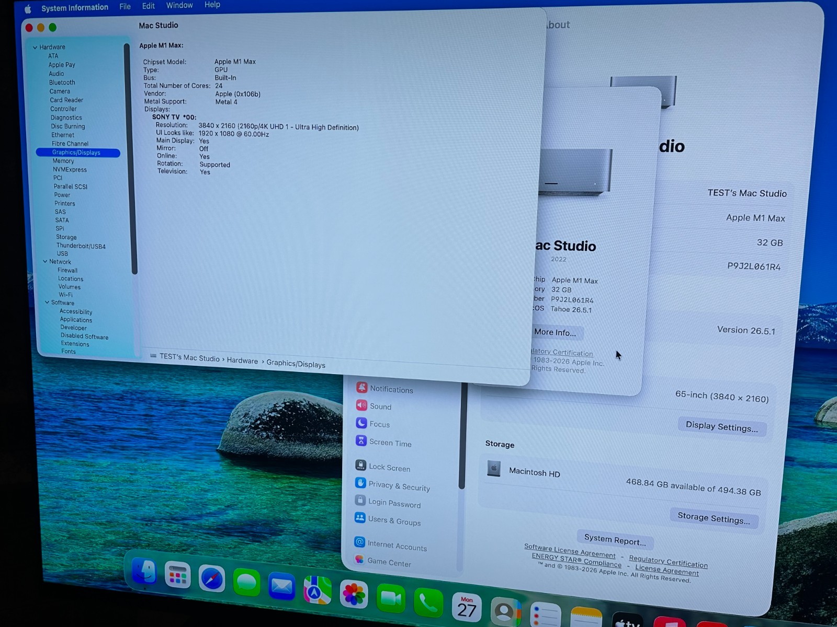The width and height of the screenshot is (837, 627).
Task: Select NVMExpress in Hardware list
Action: pos(70,169)
